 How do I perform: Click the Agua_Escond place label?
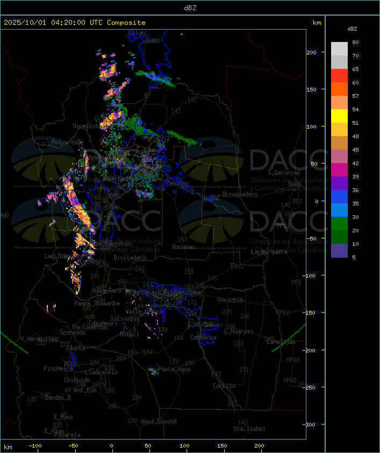point(159,421)
